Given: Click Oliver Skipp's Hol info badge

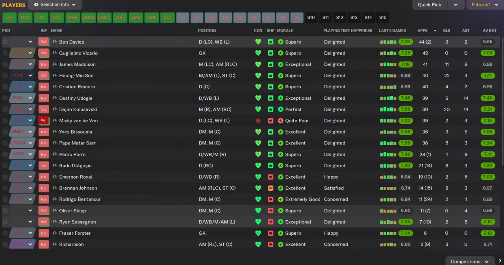Looking at the screenshot, I should (x=43, y=210).
